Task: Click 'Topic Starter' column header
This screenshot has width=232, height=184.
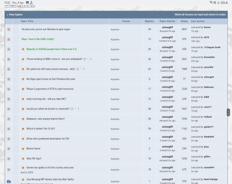Action: pos(168,21)
